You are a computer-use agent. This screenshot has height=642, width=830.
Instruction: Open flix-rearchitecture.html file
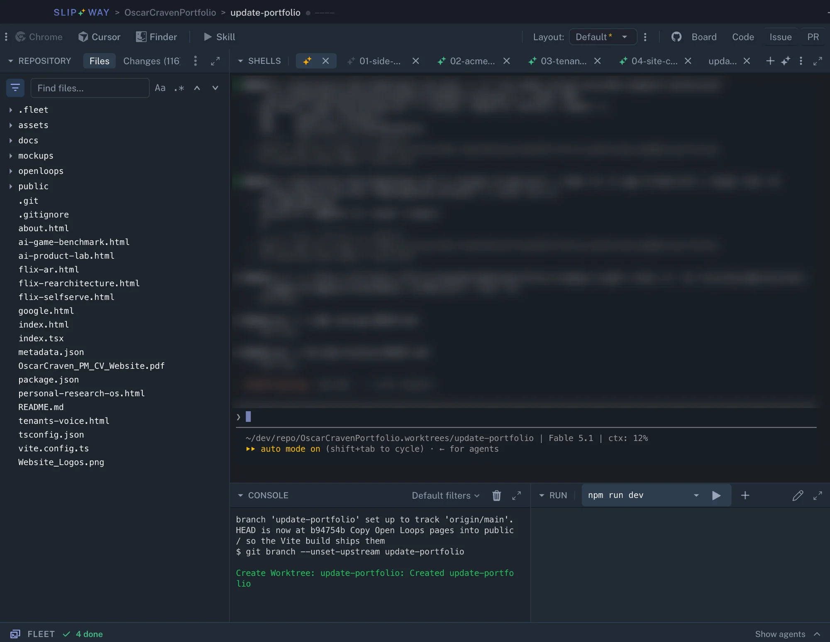pos(79,283)
